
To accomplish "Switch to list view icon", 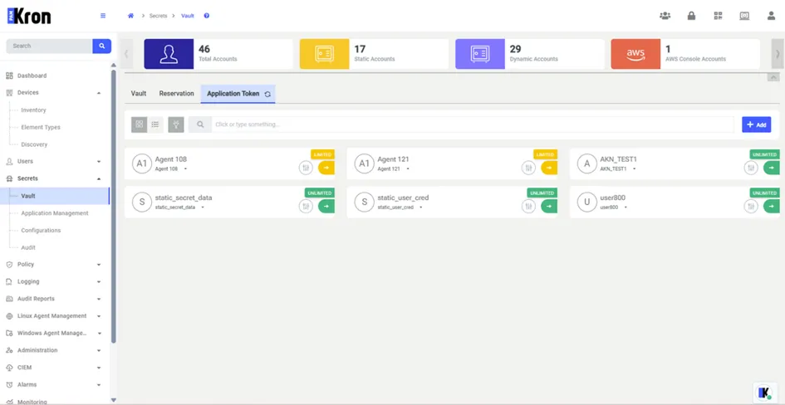I will pyautogui.click(x=155, y=124).
